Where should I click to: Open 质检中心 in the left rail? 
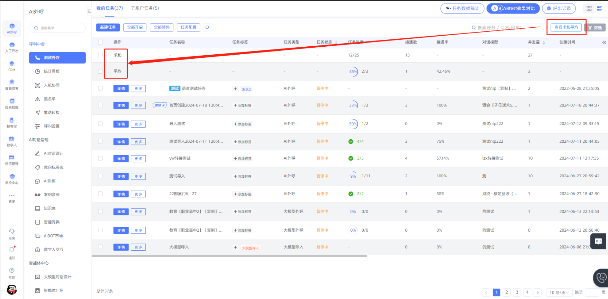tap(12, 179)
